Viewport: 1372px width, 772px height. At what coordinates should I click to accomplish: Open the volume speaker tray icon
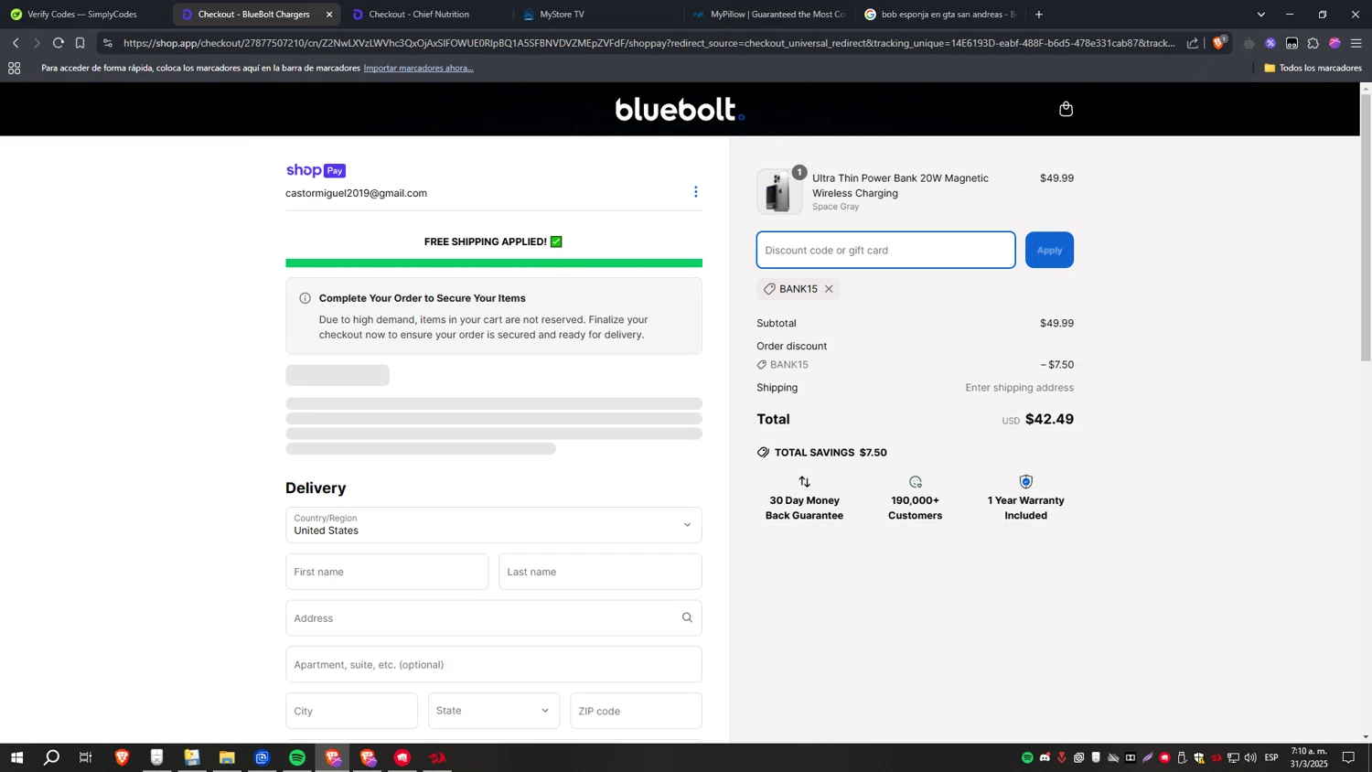(x=1250, y=757)
